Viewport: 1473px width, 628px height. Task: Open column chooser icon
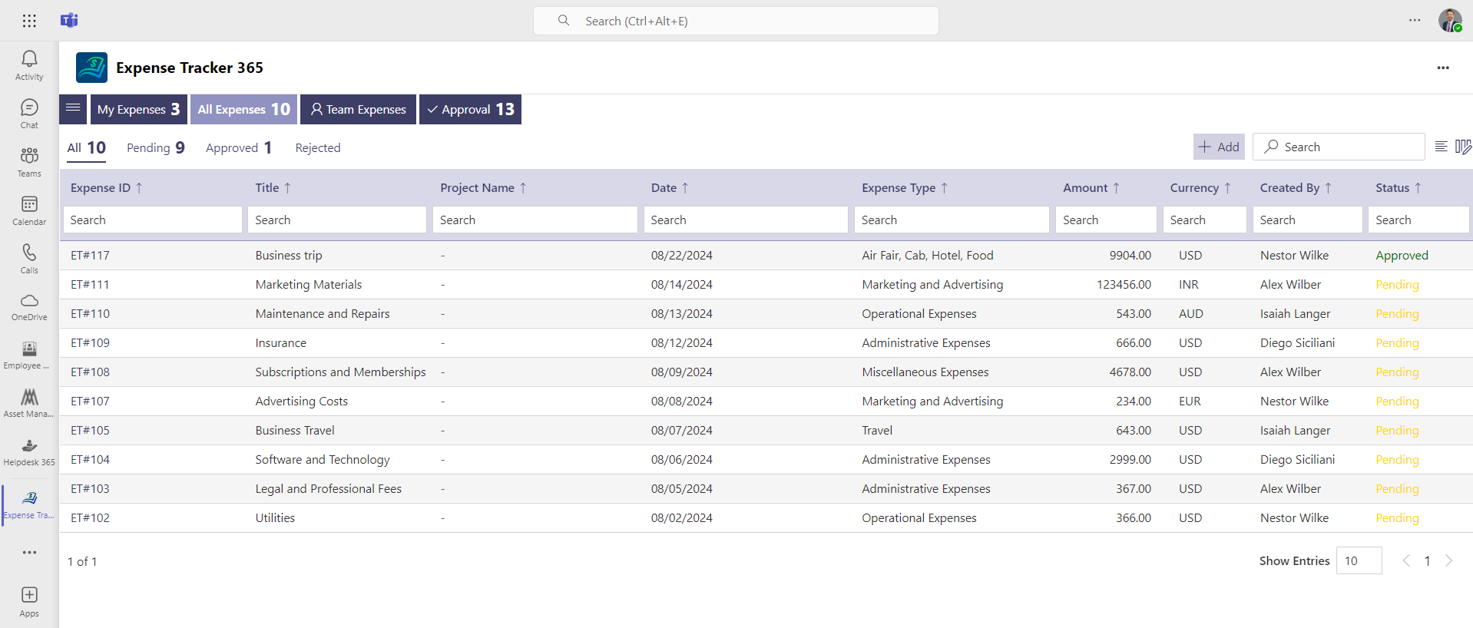pyautogui.click(x=1463, y=147)
